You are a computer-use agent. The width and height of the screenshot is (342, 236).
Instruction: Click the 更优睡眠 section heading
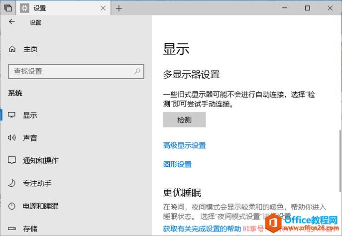[x=182, y=193]
